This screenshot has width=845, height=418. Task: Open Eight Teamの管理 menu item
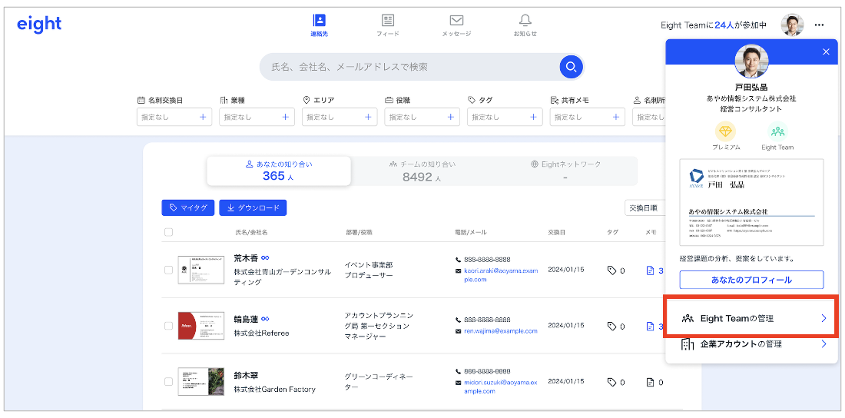pyautogui.click(x=751, y=318)
